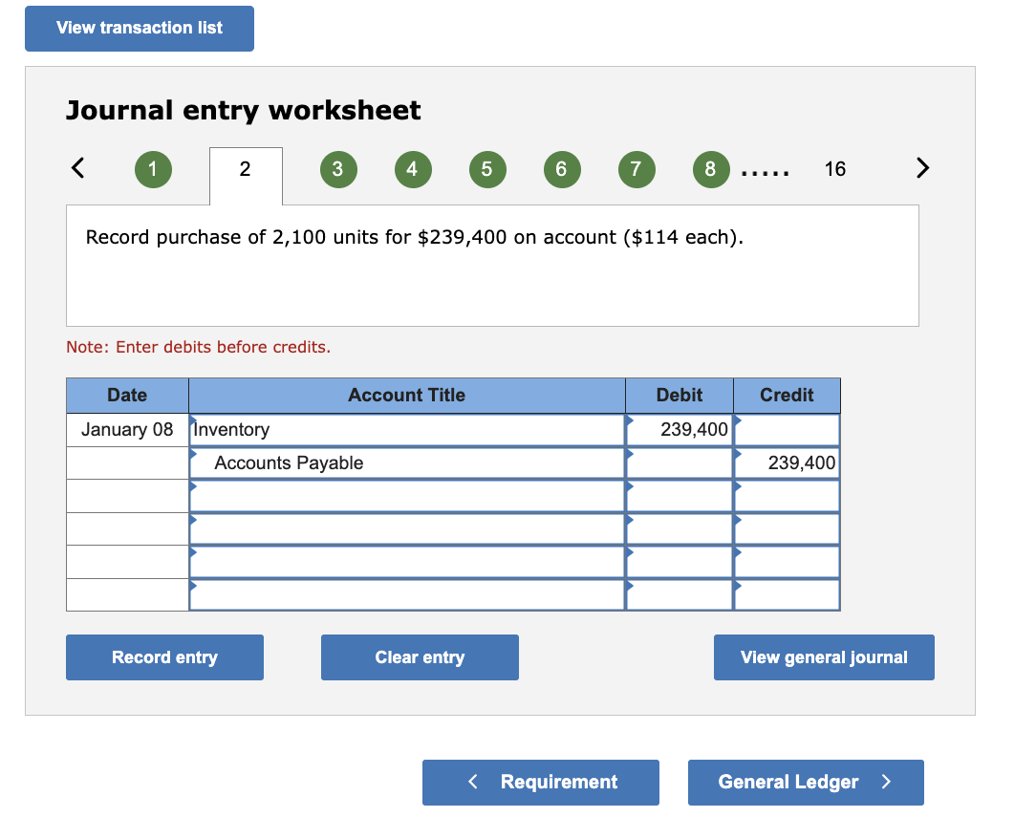Click the purchase of 2,100 units description text
1036x839 pixels.
pos(414,237)
